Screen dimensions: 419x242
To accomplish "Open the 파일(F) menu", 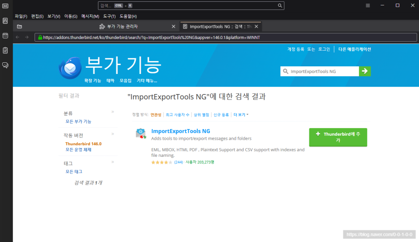I will coord(21,16).
